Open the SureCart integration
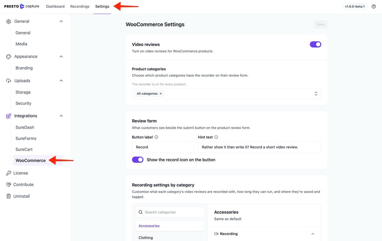Screen dimensions: 382x241 tap(24, 149)
